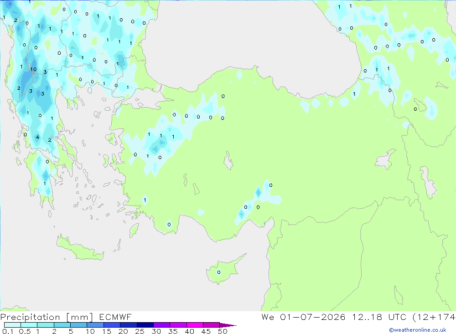Click the 0.5–1 mm legend color swatch
Viewport: 456px width, 334px height.
click(29, 325)
